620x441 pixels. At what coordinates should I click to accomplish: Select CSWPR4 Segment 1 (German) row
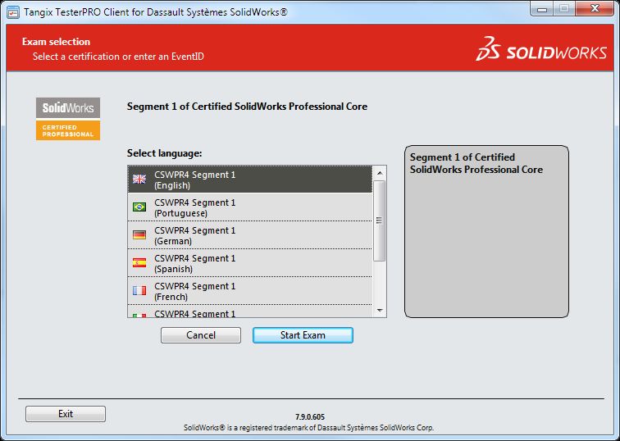coord(249,235)
